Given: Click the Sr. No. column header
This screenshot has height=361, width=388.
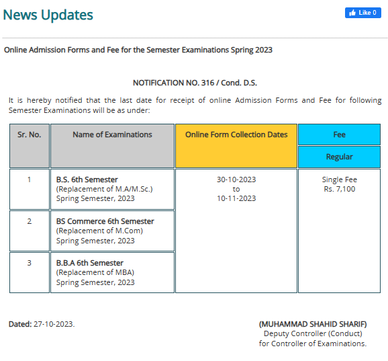Looking at the screenshot, I should tap(30, 146).
